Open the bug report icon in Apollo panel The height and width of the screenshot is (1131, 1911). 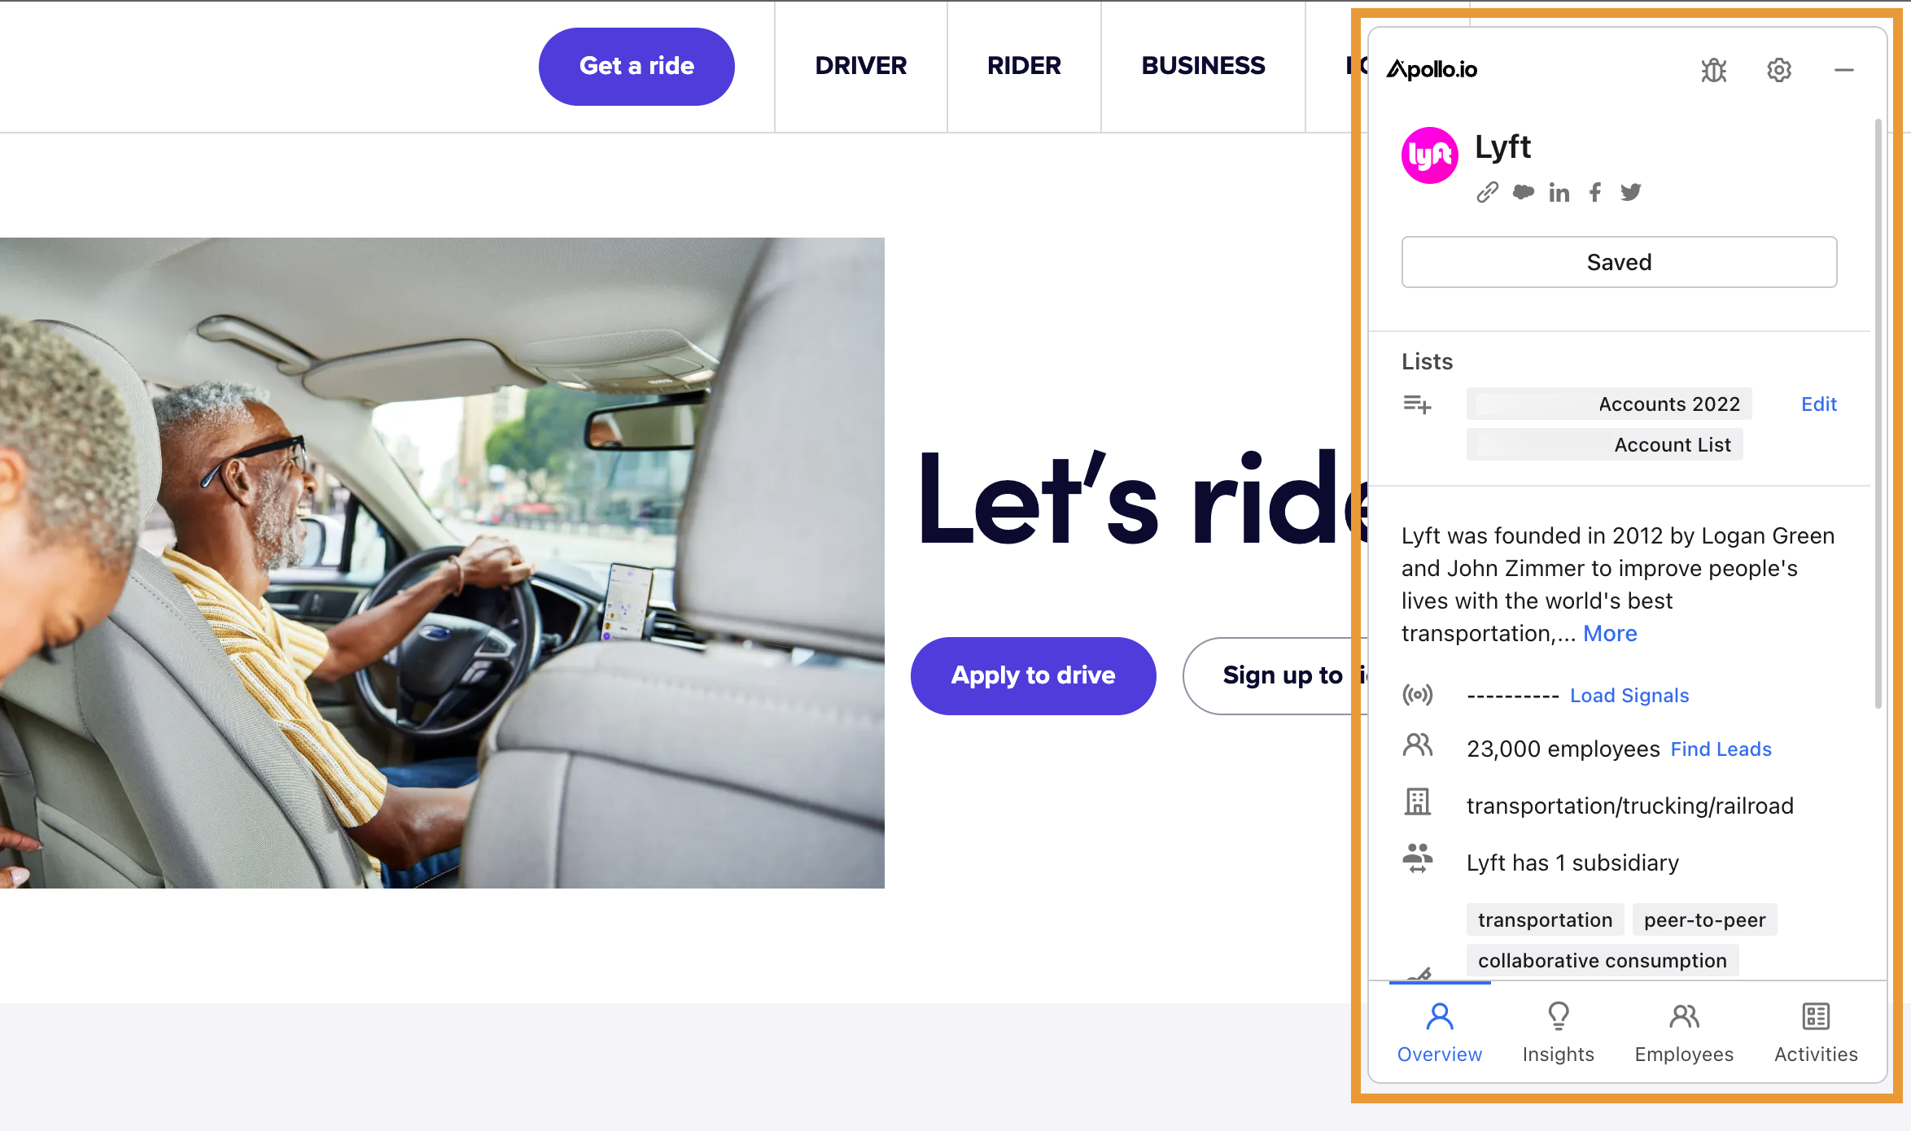click(1713, 70)
